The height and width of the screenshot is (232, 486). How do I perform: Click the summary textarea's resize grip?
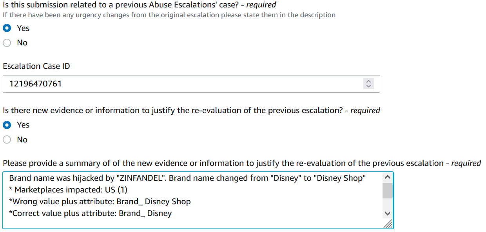pyautogui.click(x=388, y=223)
